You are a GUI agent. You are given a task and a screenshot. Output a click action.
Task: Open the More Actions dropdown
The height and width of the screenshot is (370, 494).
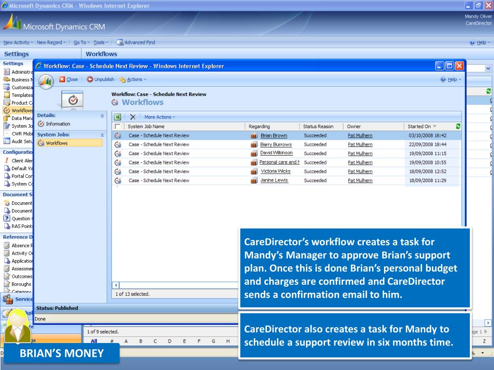[159, 117]
